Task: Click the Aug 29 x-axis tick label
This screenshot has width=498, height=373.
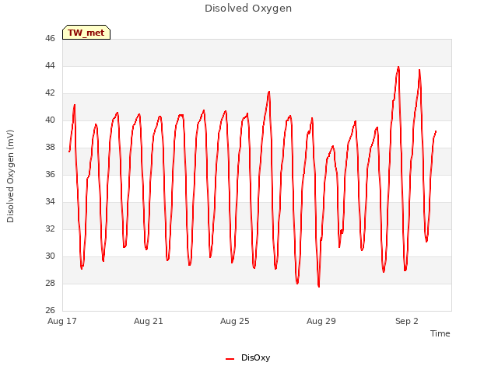Action: [x=321, y=321]
